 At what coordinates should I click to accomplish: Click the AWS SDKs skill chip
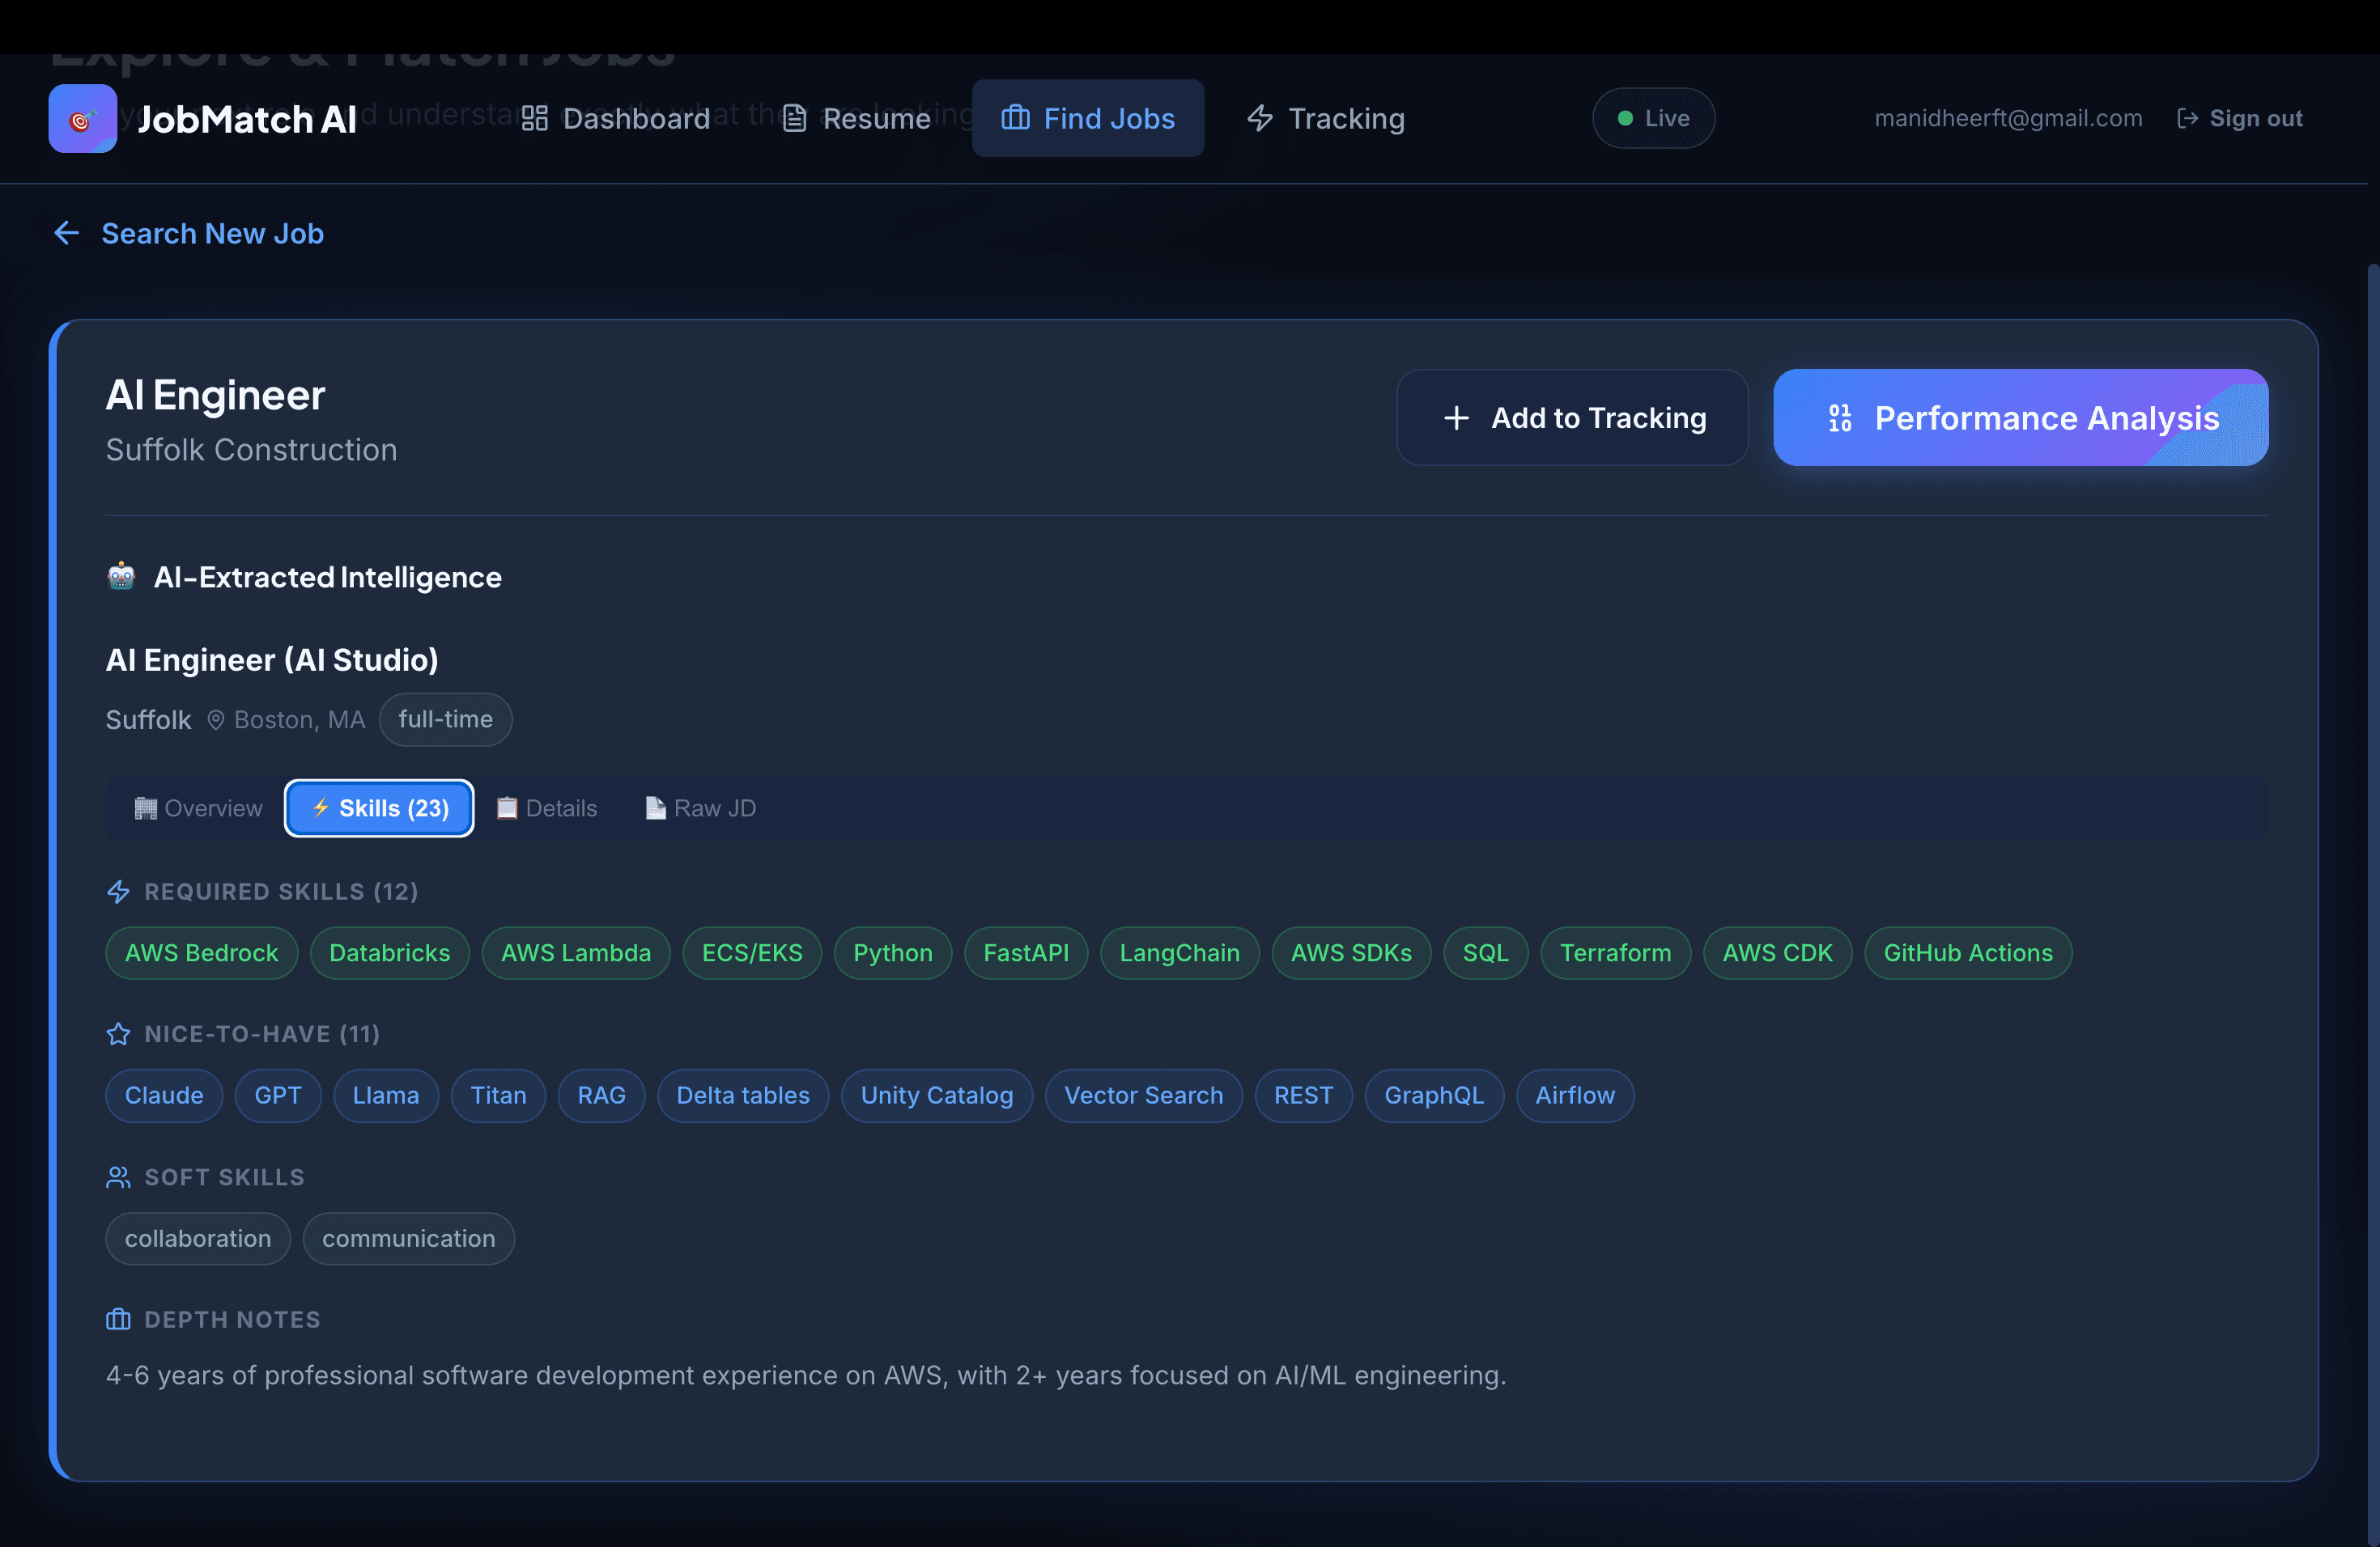click(x=1352, y=953)
